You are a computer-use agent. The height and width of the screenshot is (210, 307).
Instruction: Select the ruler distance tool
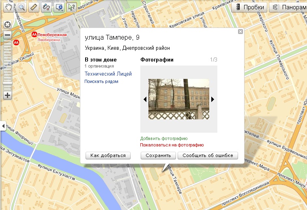34,7
